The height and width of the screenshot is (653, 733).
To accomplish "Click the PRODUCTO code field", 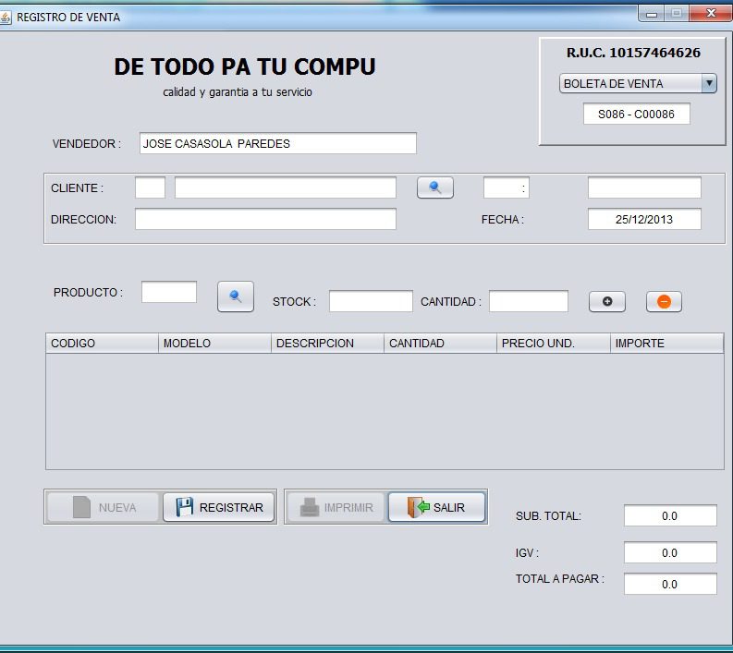I will click(169, 292).
